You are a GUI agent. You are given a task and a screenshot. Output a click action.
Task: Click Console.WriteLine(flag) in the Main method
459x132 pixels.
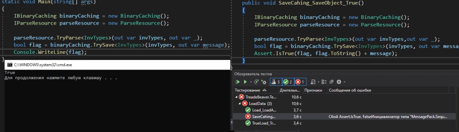point(50,52)
